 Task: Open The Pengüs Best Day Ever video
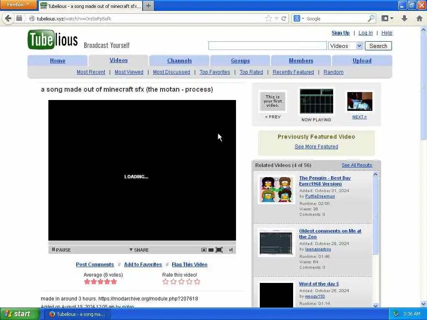[324, 181]
